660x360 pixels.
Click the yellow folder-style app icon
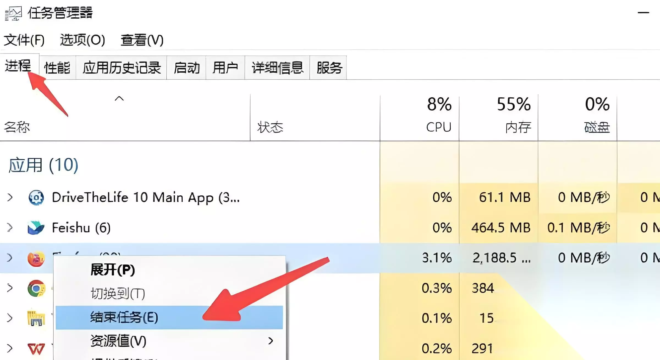point(36,318)
